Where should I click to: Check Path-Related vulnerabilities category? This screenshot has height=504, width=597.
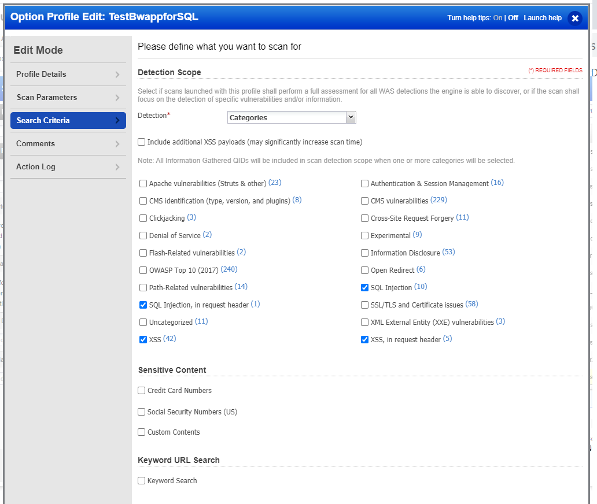(143, 288)
